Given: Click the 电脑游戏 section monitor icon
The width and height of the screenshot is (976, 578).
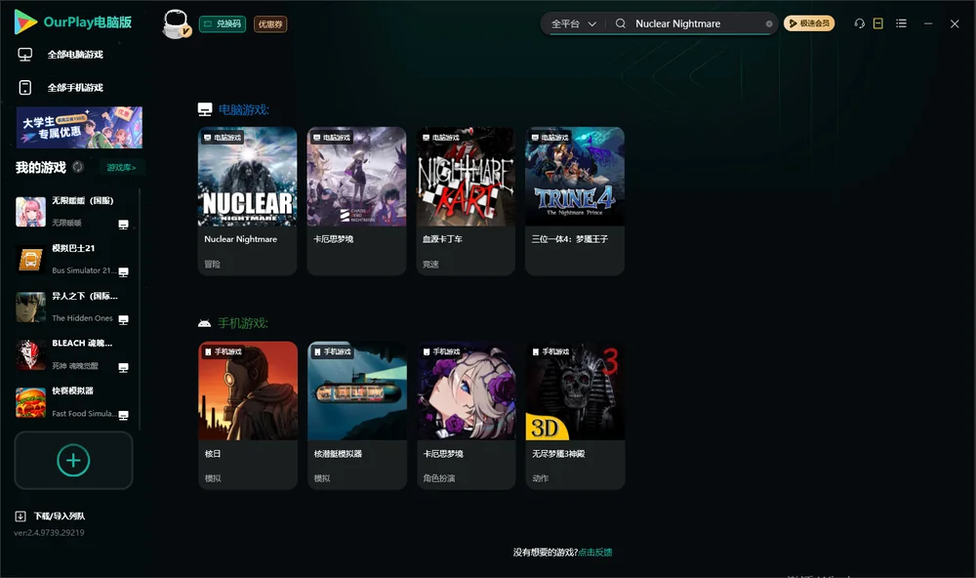Looking at the screenshot, I should [205, 109].
